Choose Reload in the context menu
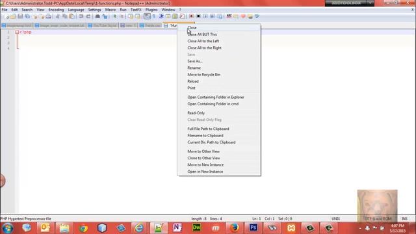416x234 pixels. click(x=219, y=81)
